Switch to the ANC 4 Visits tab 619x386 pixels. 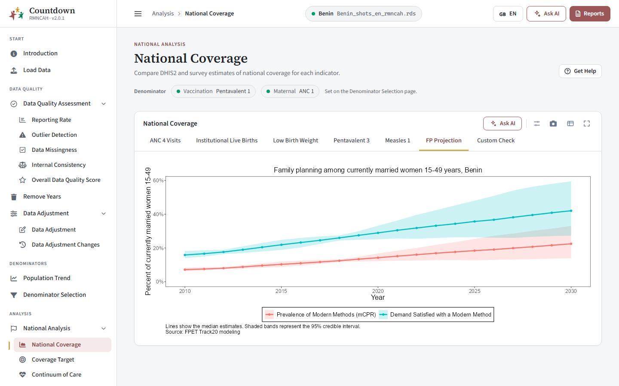coord(165,141)
